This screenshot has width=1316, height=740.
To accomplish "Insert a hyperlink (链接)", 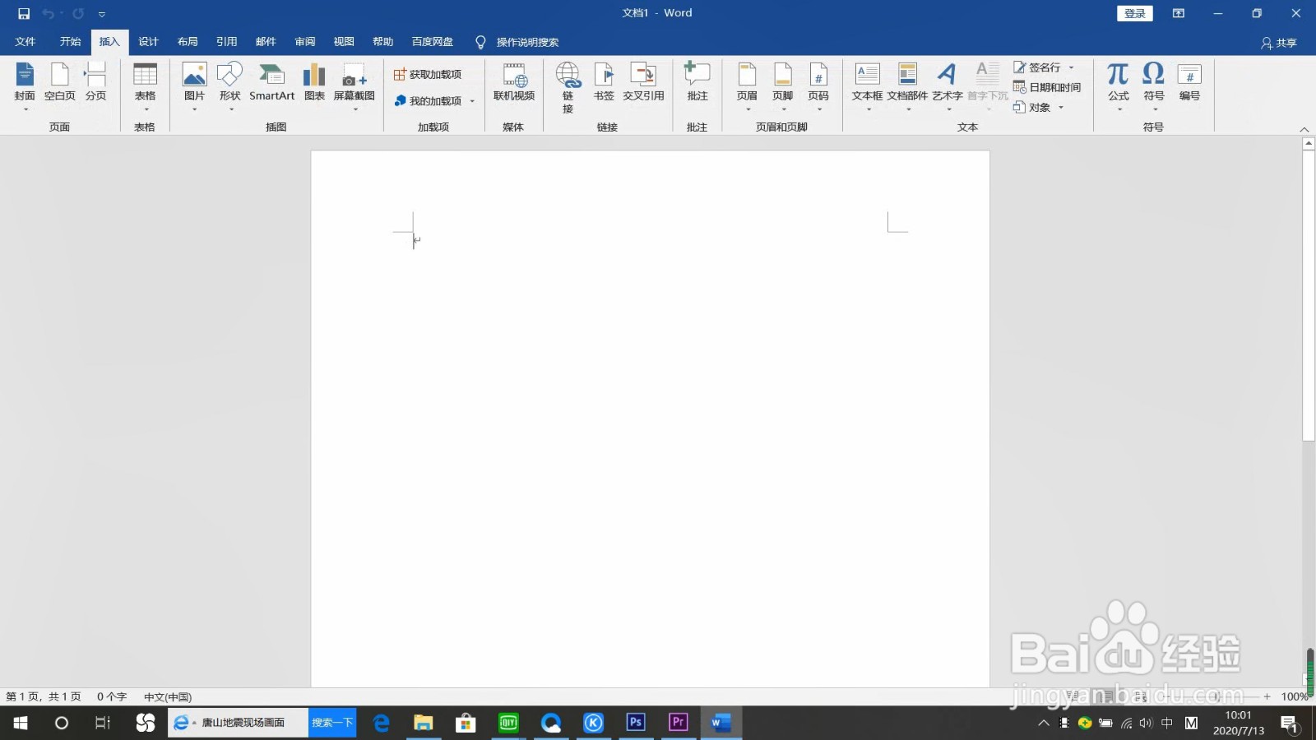I will pyautogui.click(x=568, y=87).
